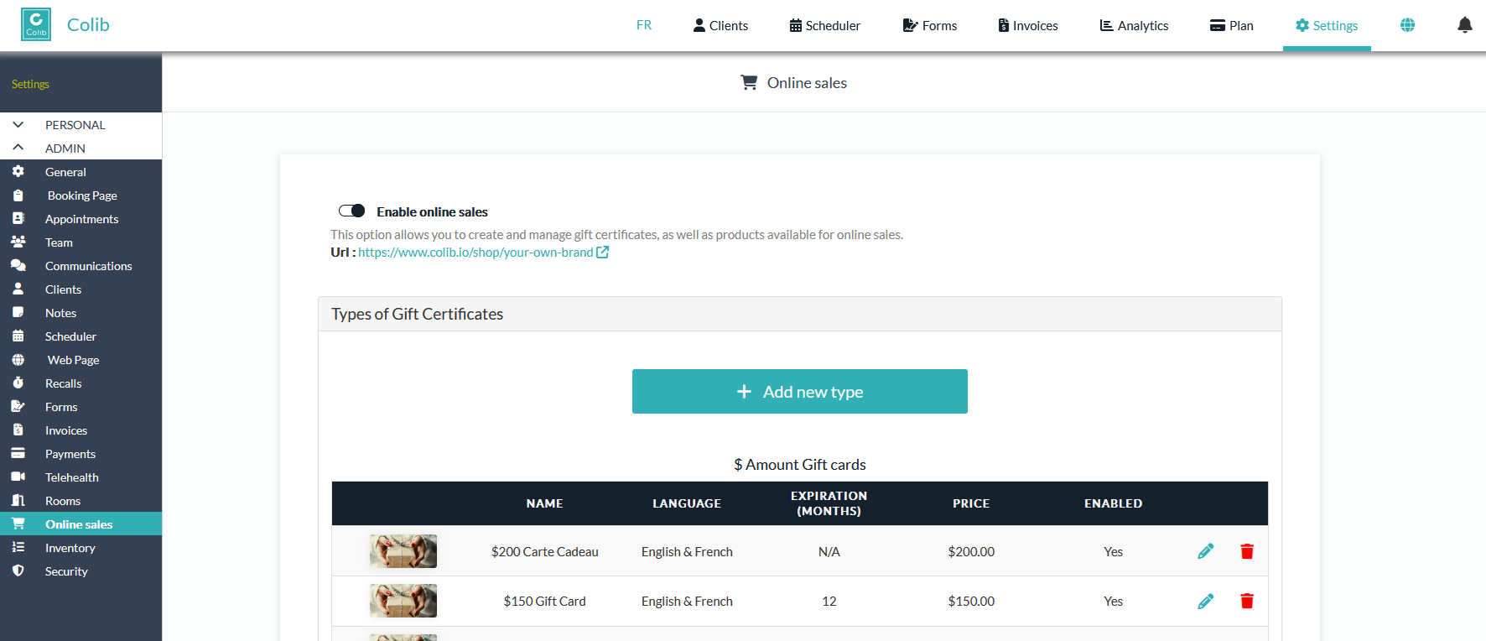
Task: Open Invoices in top navigation
Action: click(1028, 25)
